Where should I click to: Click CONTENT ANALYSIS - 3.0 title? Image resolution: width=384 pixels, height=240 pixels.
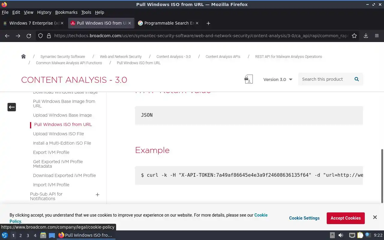click(74, 80)
